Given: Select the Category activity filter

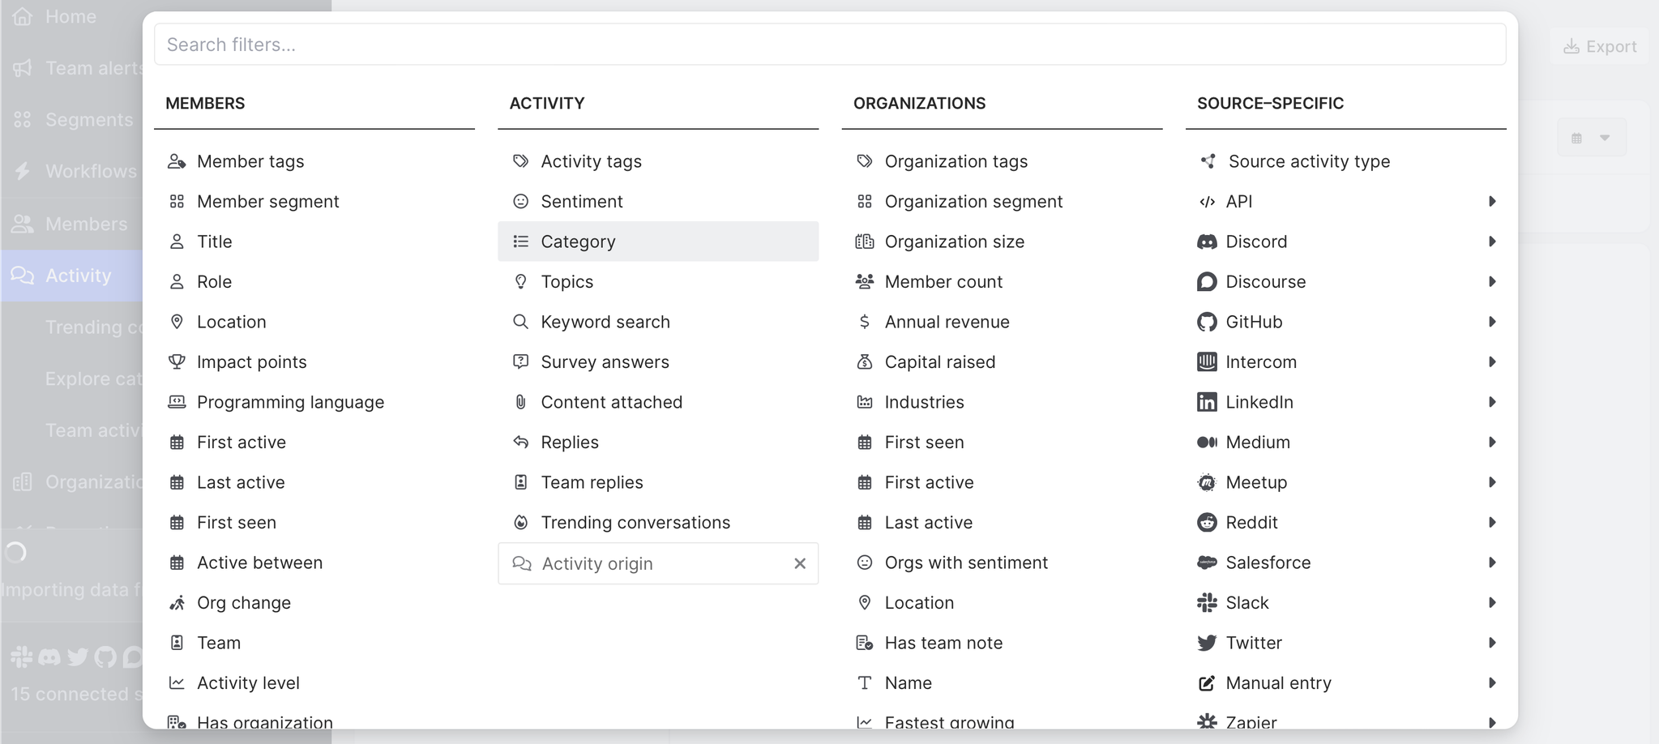Looking at the screenshot, I should [x=578, y=242].
